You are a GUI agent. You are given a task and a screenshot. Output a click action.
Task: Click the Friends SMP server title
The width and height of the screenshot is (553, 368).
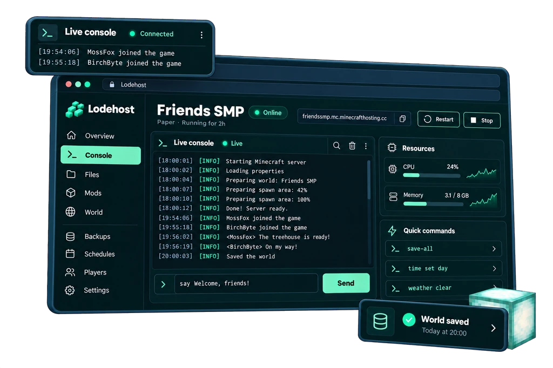point(200,110)
